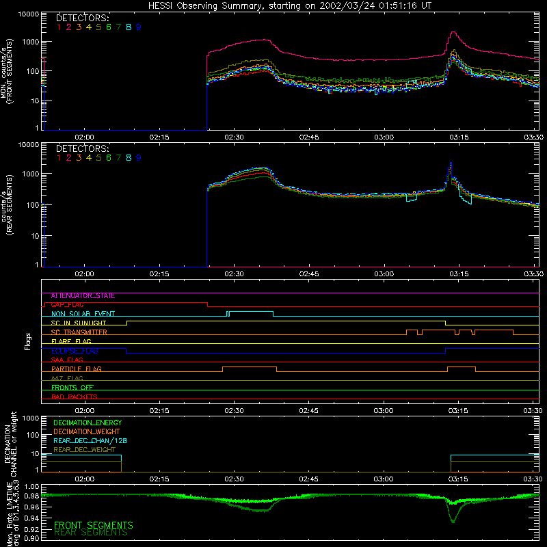Screen dimensions: 547x547
Task: Click the pink detector 2 peak near 03:15
Action: [453, 32]
